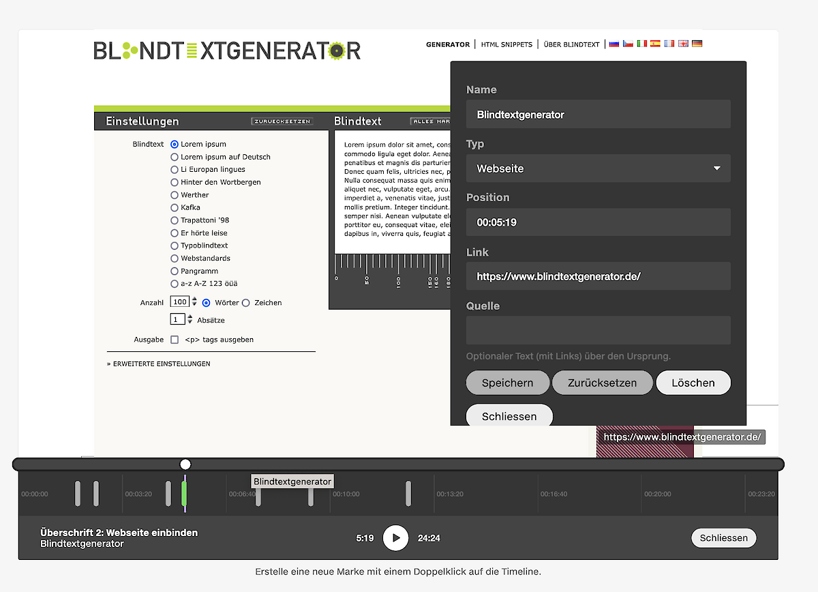
Task: Choose the Spanish flag language icon
Action: [655, 44]
